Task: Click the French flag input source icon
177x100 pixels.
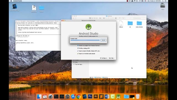Action: tap(145, 1)
